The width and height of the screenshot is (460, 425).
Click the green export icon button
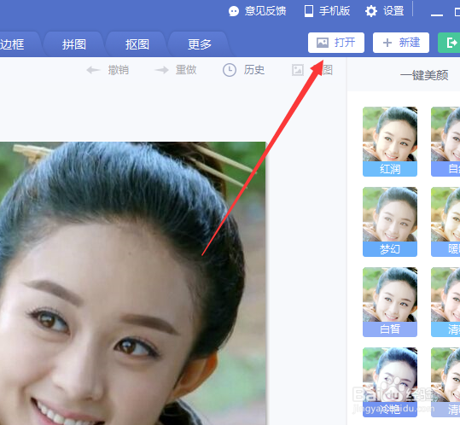(450, 43)
